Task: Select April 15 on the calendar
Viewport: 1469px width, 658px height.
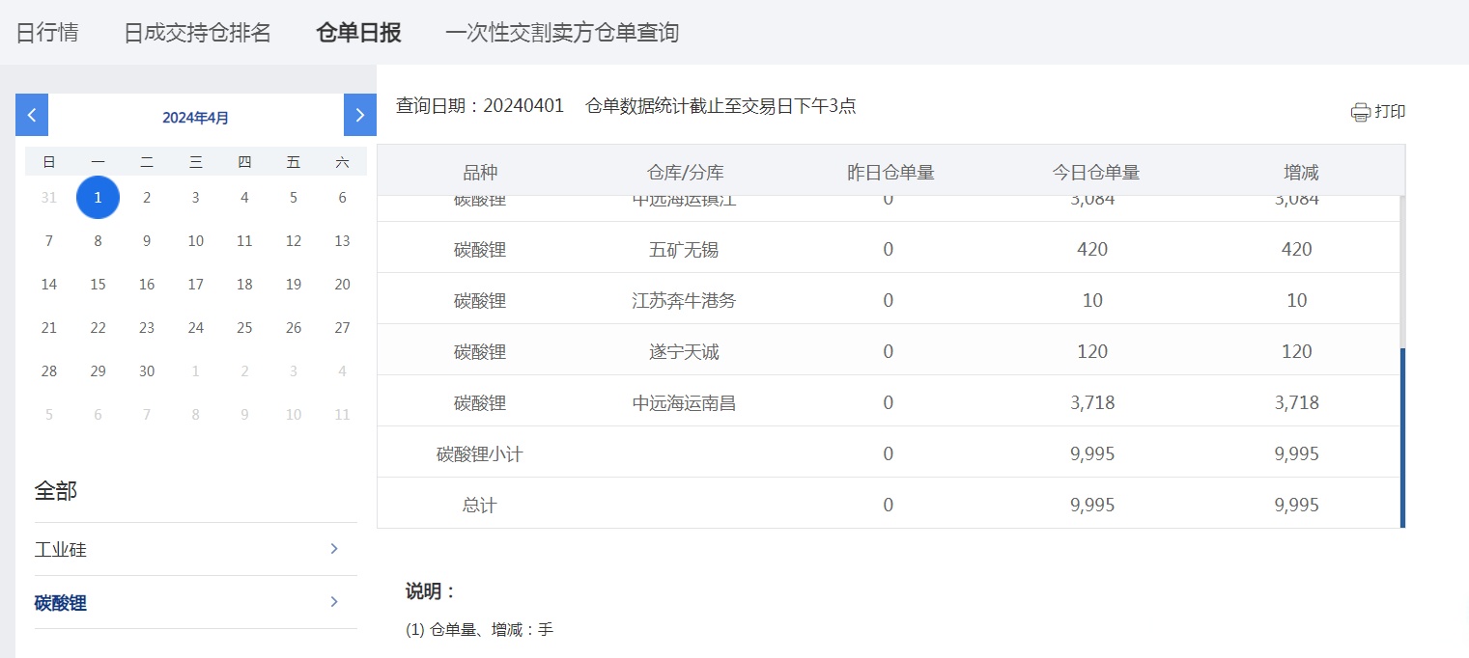Action: click(x=98, y=284)
